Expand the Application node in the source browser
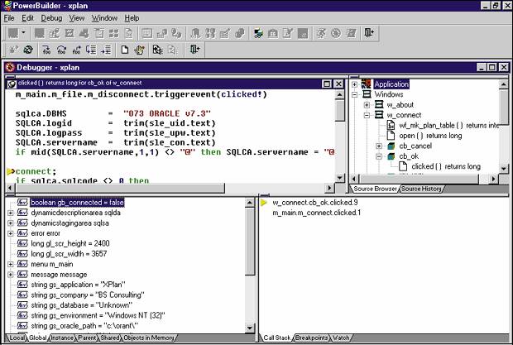513x345 pixels. [x=354, y=84]
